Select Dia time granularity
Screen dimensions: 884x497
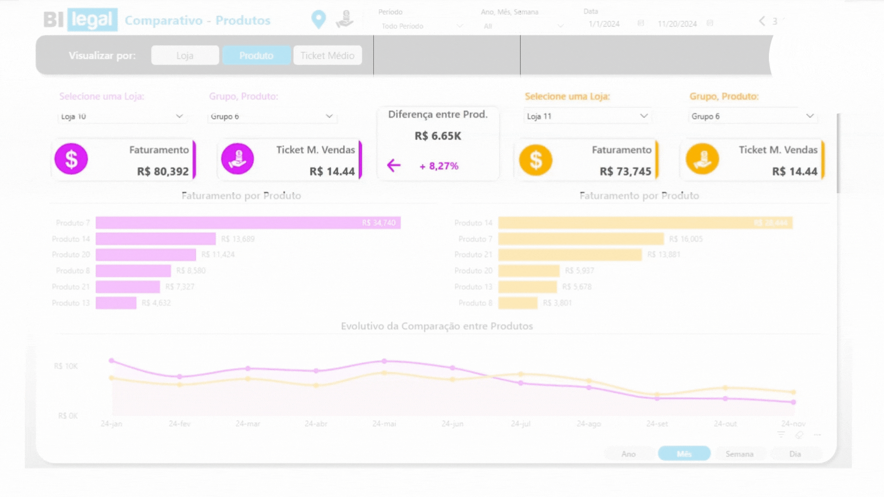pos(795,454)
